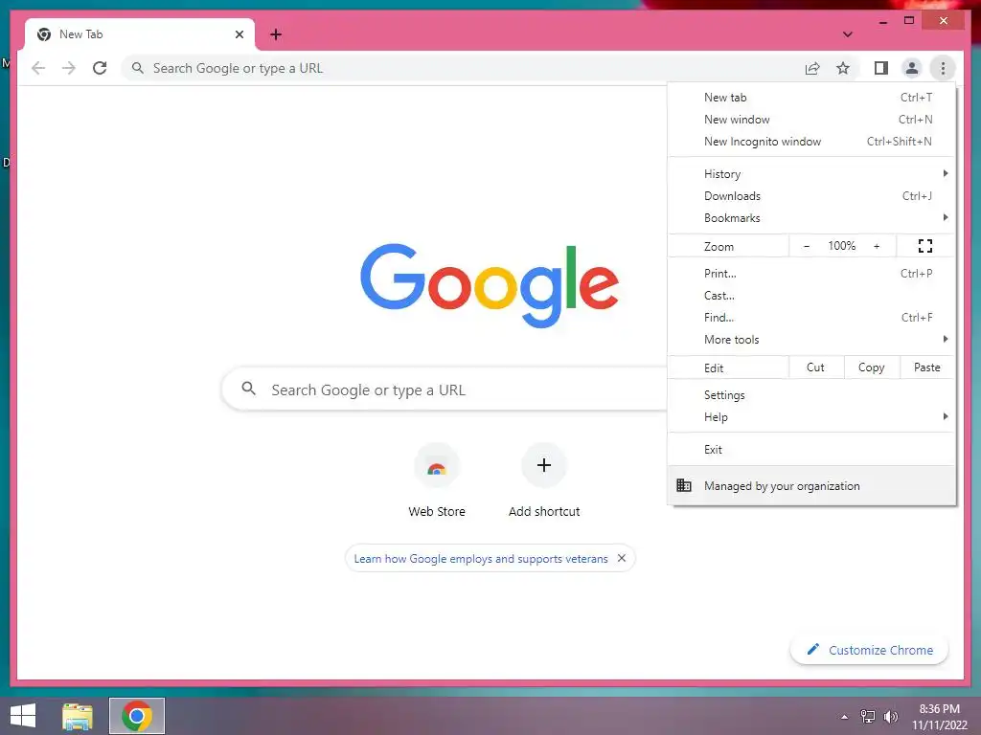Open the profile avatar button
The image size is (981, 735).
912,68
